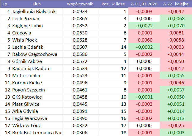Viewport: 192px width, 136px height.
Task: Select Cracovia coefficient value 0,0630
Action: coord(80,33)
